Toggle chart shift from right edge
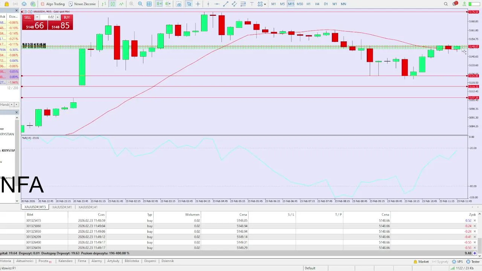This screenshot has height=271, width=482. click(x=168, y=4)
